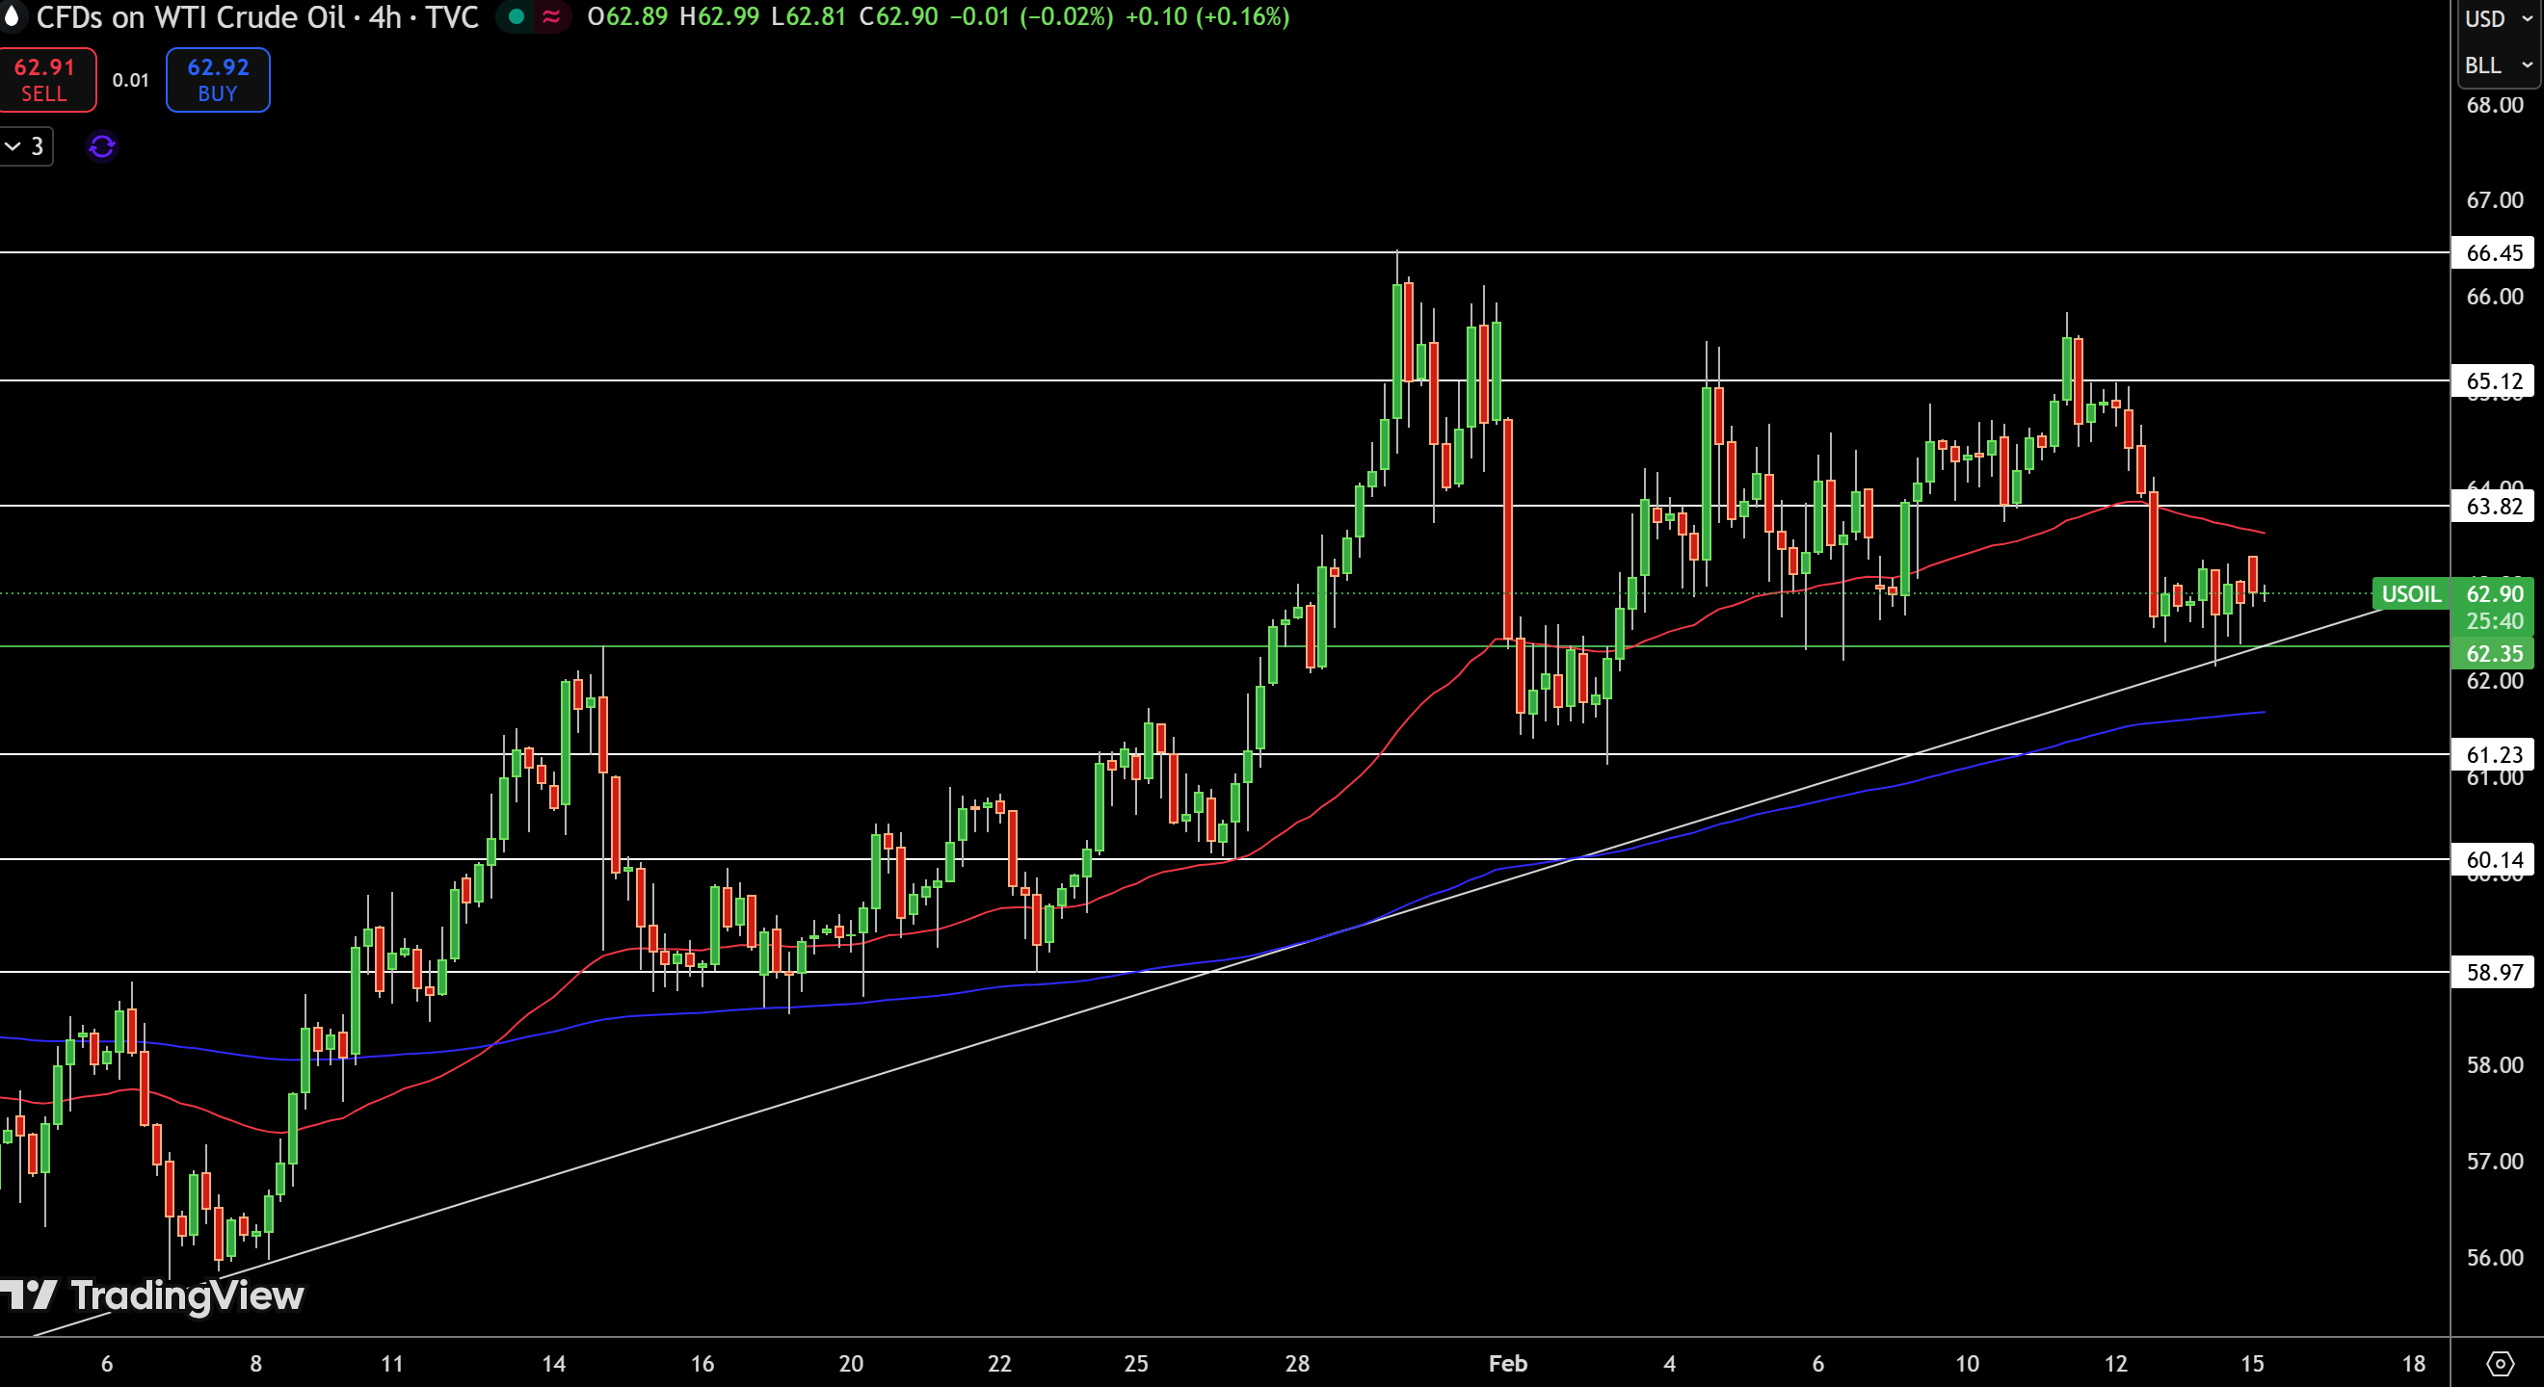Select the green 62.35 level label
The image size is (2544, 1387).
point(2494,653)
